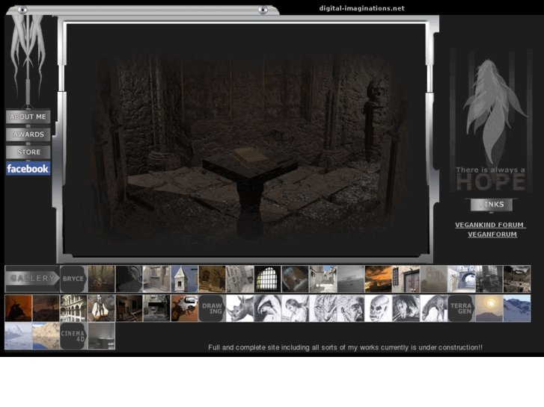Open the sandy cliffs blue water thumbnail
The height and width of the screenshot is (407, 544).
[46, 336]
